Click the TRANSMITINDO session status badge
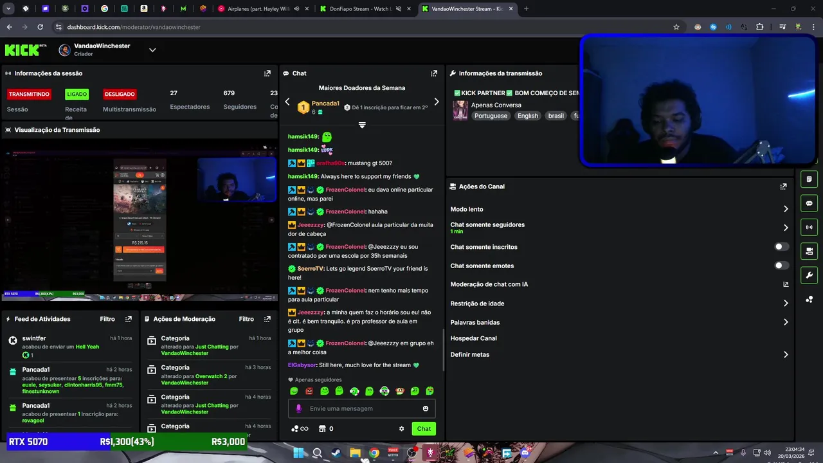 point(29,94)
